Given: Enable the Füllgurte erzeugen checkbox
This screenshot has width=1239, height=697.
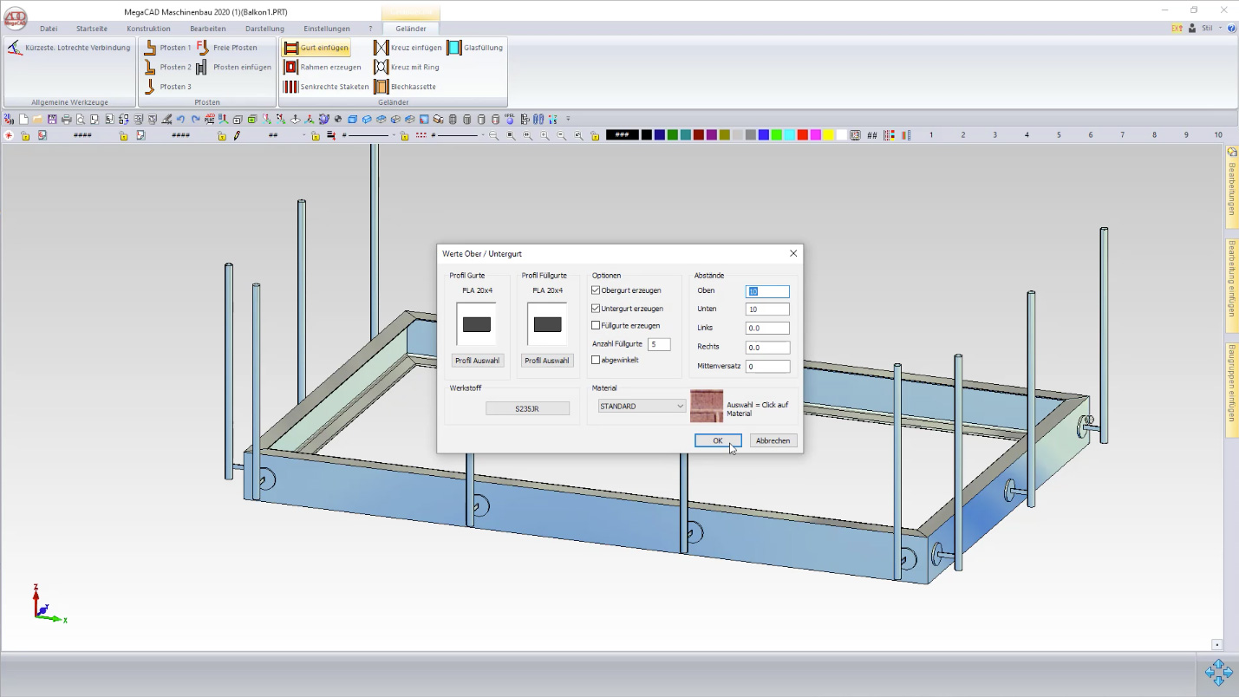Looking at the screenshot, I should click(596, 326).
